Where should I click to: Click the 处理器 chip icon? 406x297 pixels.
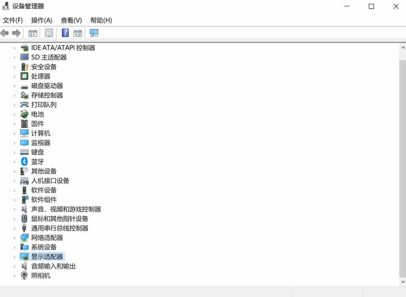point(25,76)
